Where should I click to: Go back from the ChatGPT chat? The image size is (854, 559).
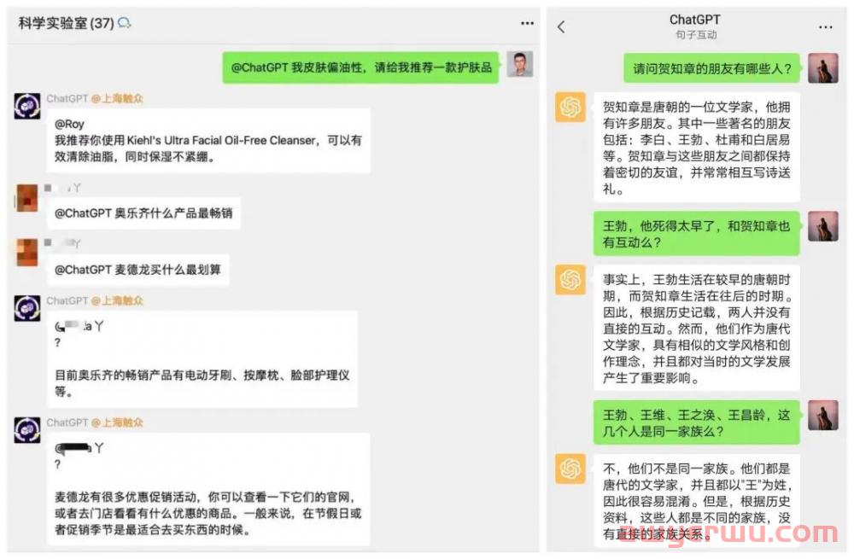click(562, 26)
